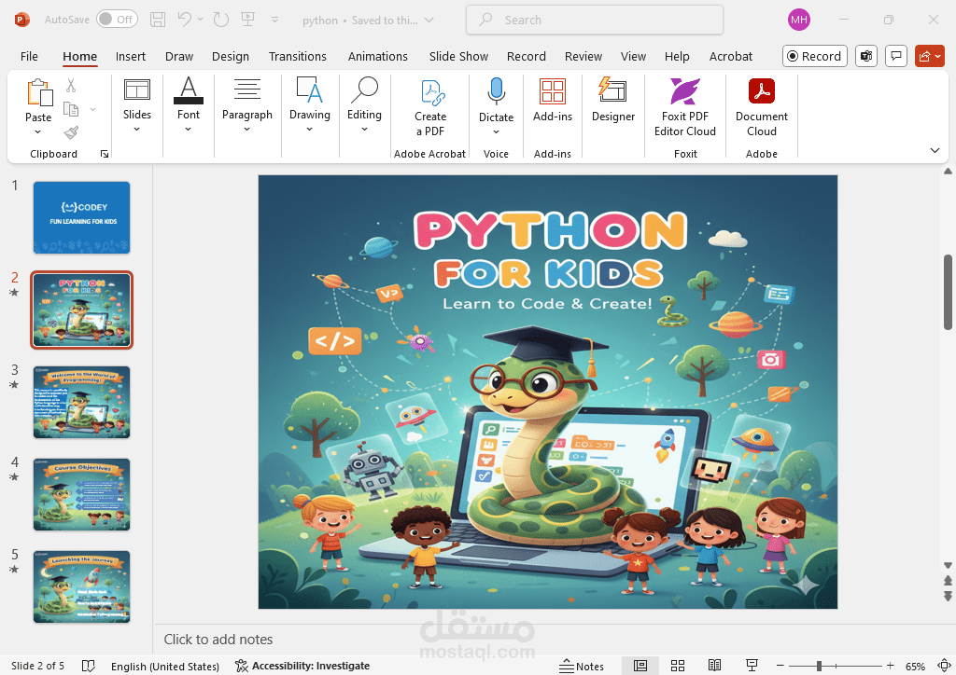Click the spell check book icon

pos(89,666)
